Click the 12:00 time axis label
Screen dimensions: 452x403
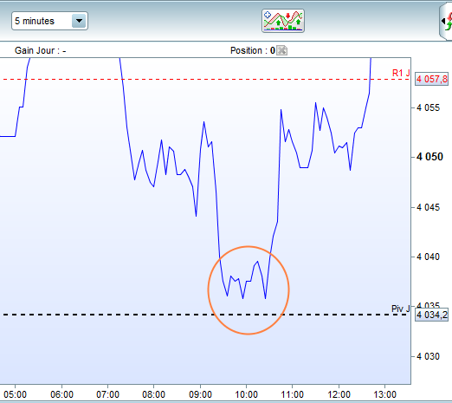pos(339,394)
